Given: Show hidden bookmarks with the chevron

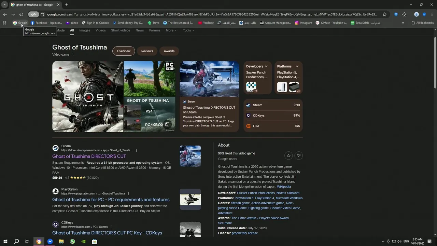Looking at the screenshot, I should pyautogui.click(x=403, y=23).
